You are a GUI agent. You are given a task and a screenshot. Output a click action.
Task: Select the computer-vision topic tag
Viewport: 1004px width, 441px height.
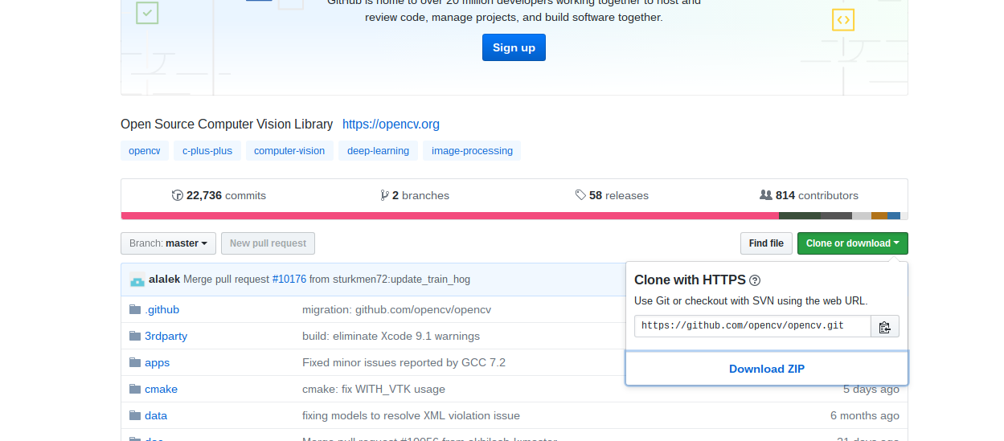[x=289, y=151]
